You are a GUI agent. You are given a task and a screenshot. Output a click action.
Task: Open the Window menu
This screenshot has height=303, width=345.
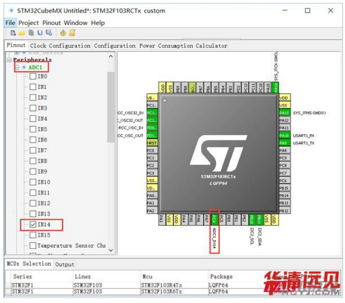tap(75, 23)
